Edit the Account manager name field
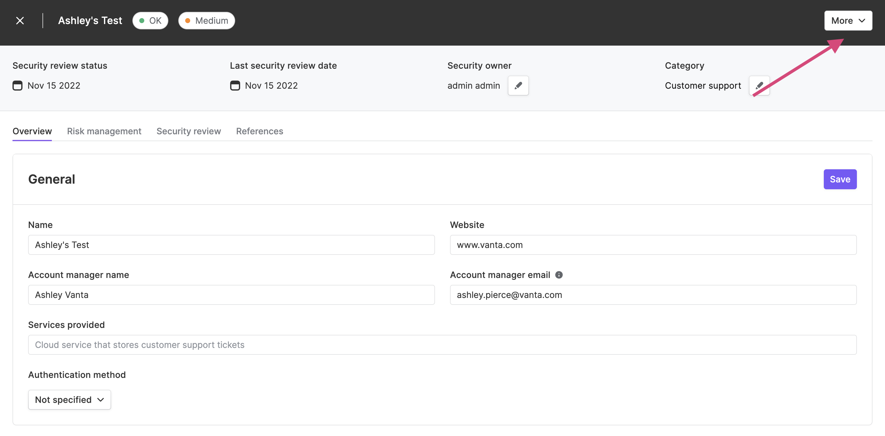 (231, 295)
